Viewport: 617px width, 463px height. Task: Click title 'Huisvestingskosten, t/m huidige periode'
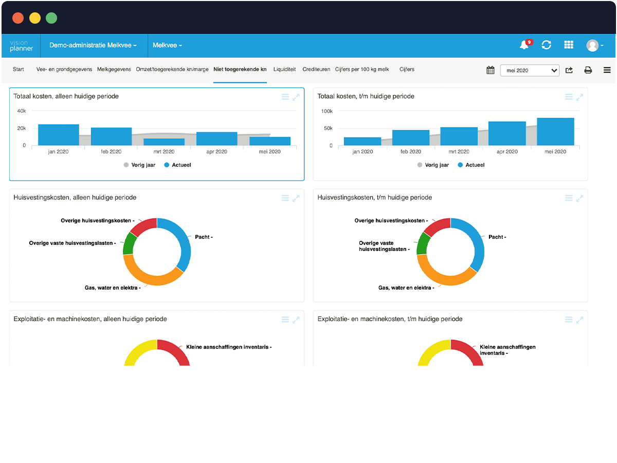(x=375, y=198)
